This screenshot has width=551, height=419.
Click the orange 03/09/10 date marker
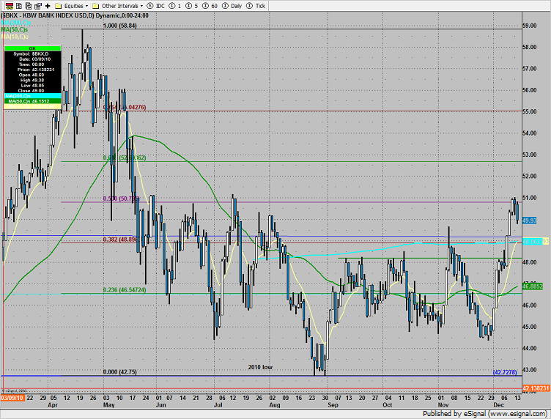point(12,398)
